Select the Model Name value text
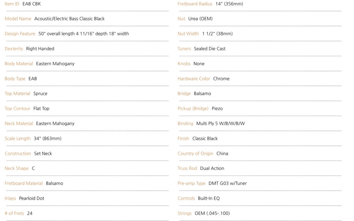Viewport: 354px width, 221px height. 69,19
